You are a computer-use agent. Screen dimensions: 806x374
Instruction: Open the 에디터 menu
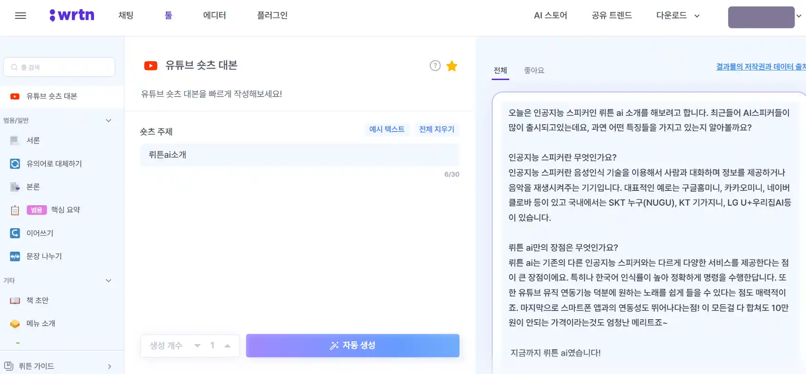(214, 15)
